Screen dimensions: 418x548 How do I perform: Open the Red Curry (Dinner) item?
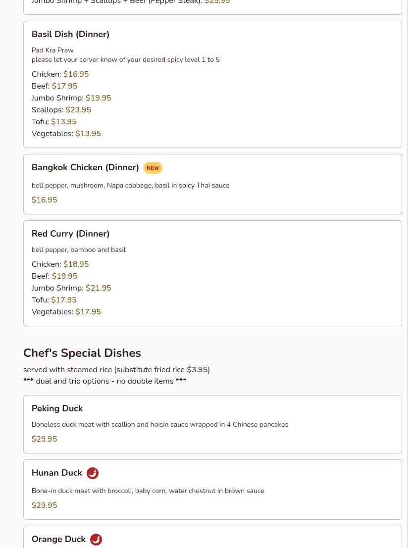70,234
